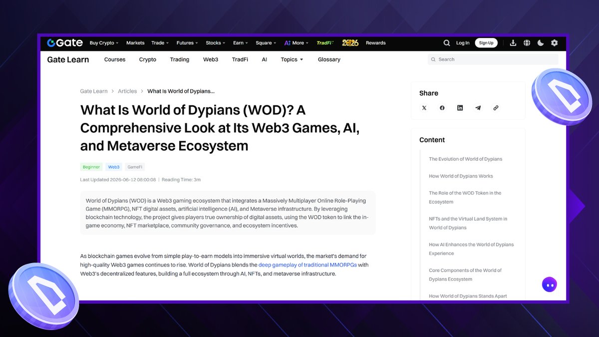Click the 2026 event badge
This screenshot has height=337, width=599.
click(350, 43)
